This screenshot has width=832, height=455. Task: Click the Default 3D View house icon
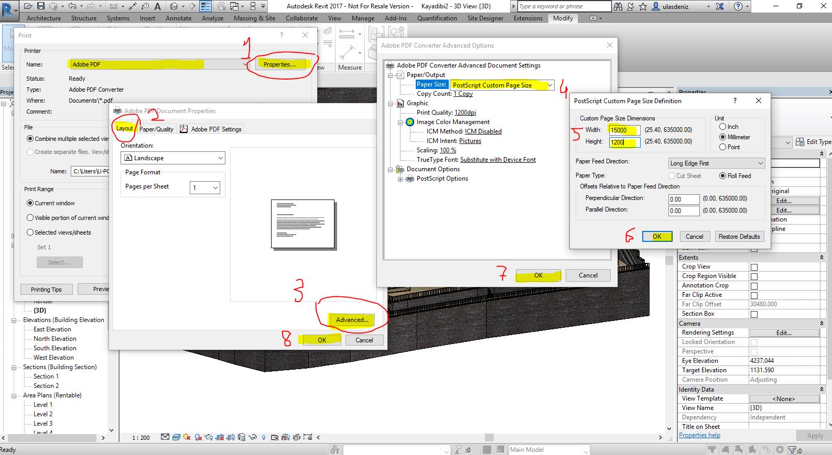click(x=174, y=6)
